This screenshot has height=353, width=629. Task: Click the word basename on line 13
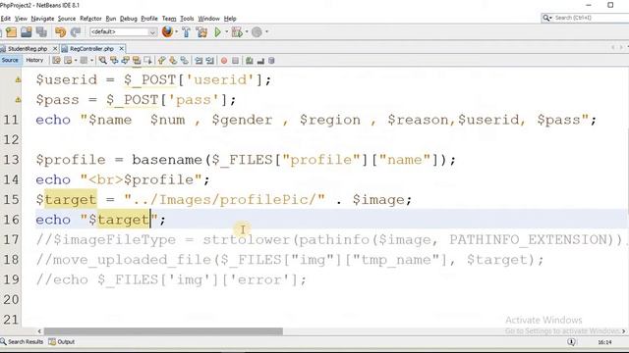point(167,160)
